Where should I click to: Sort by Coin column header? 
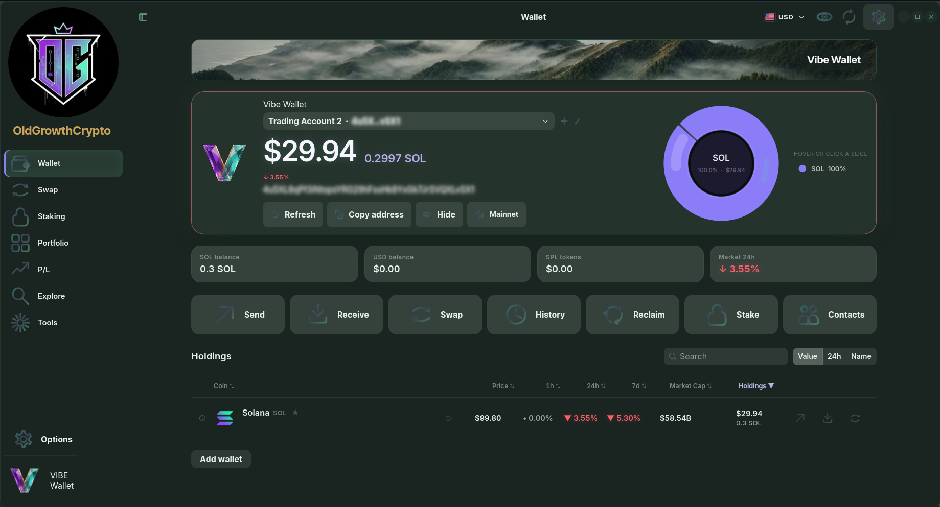[224, 386]
